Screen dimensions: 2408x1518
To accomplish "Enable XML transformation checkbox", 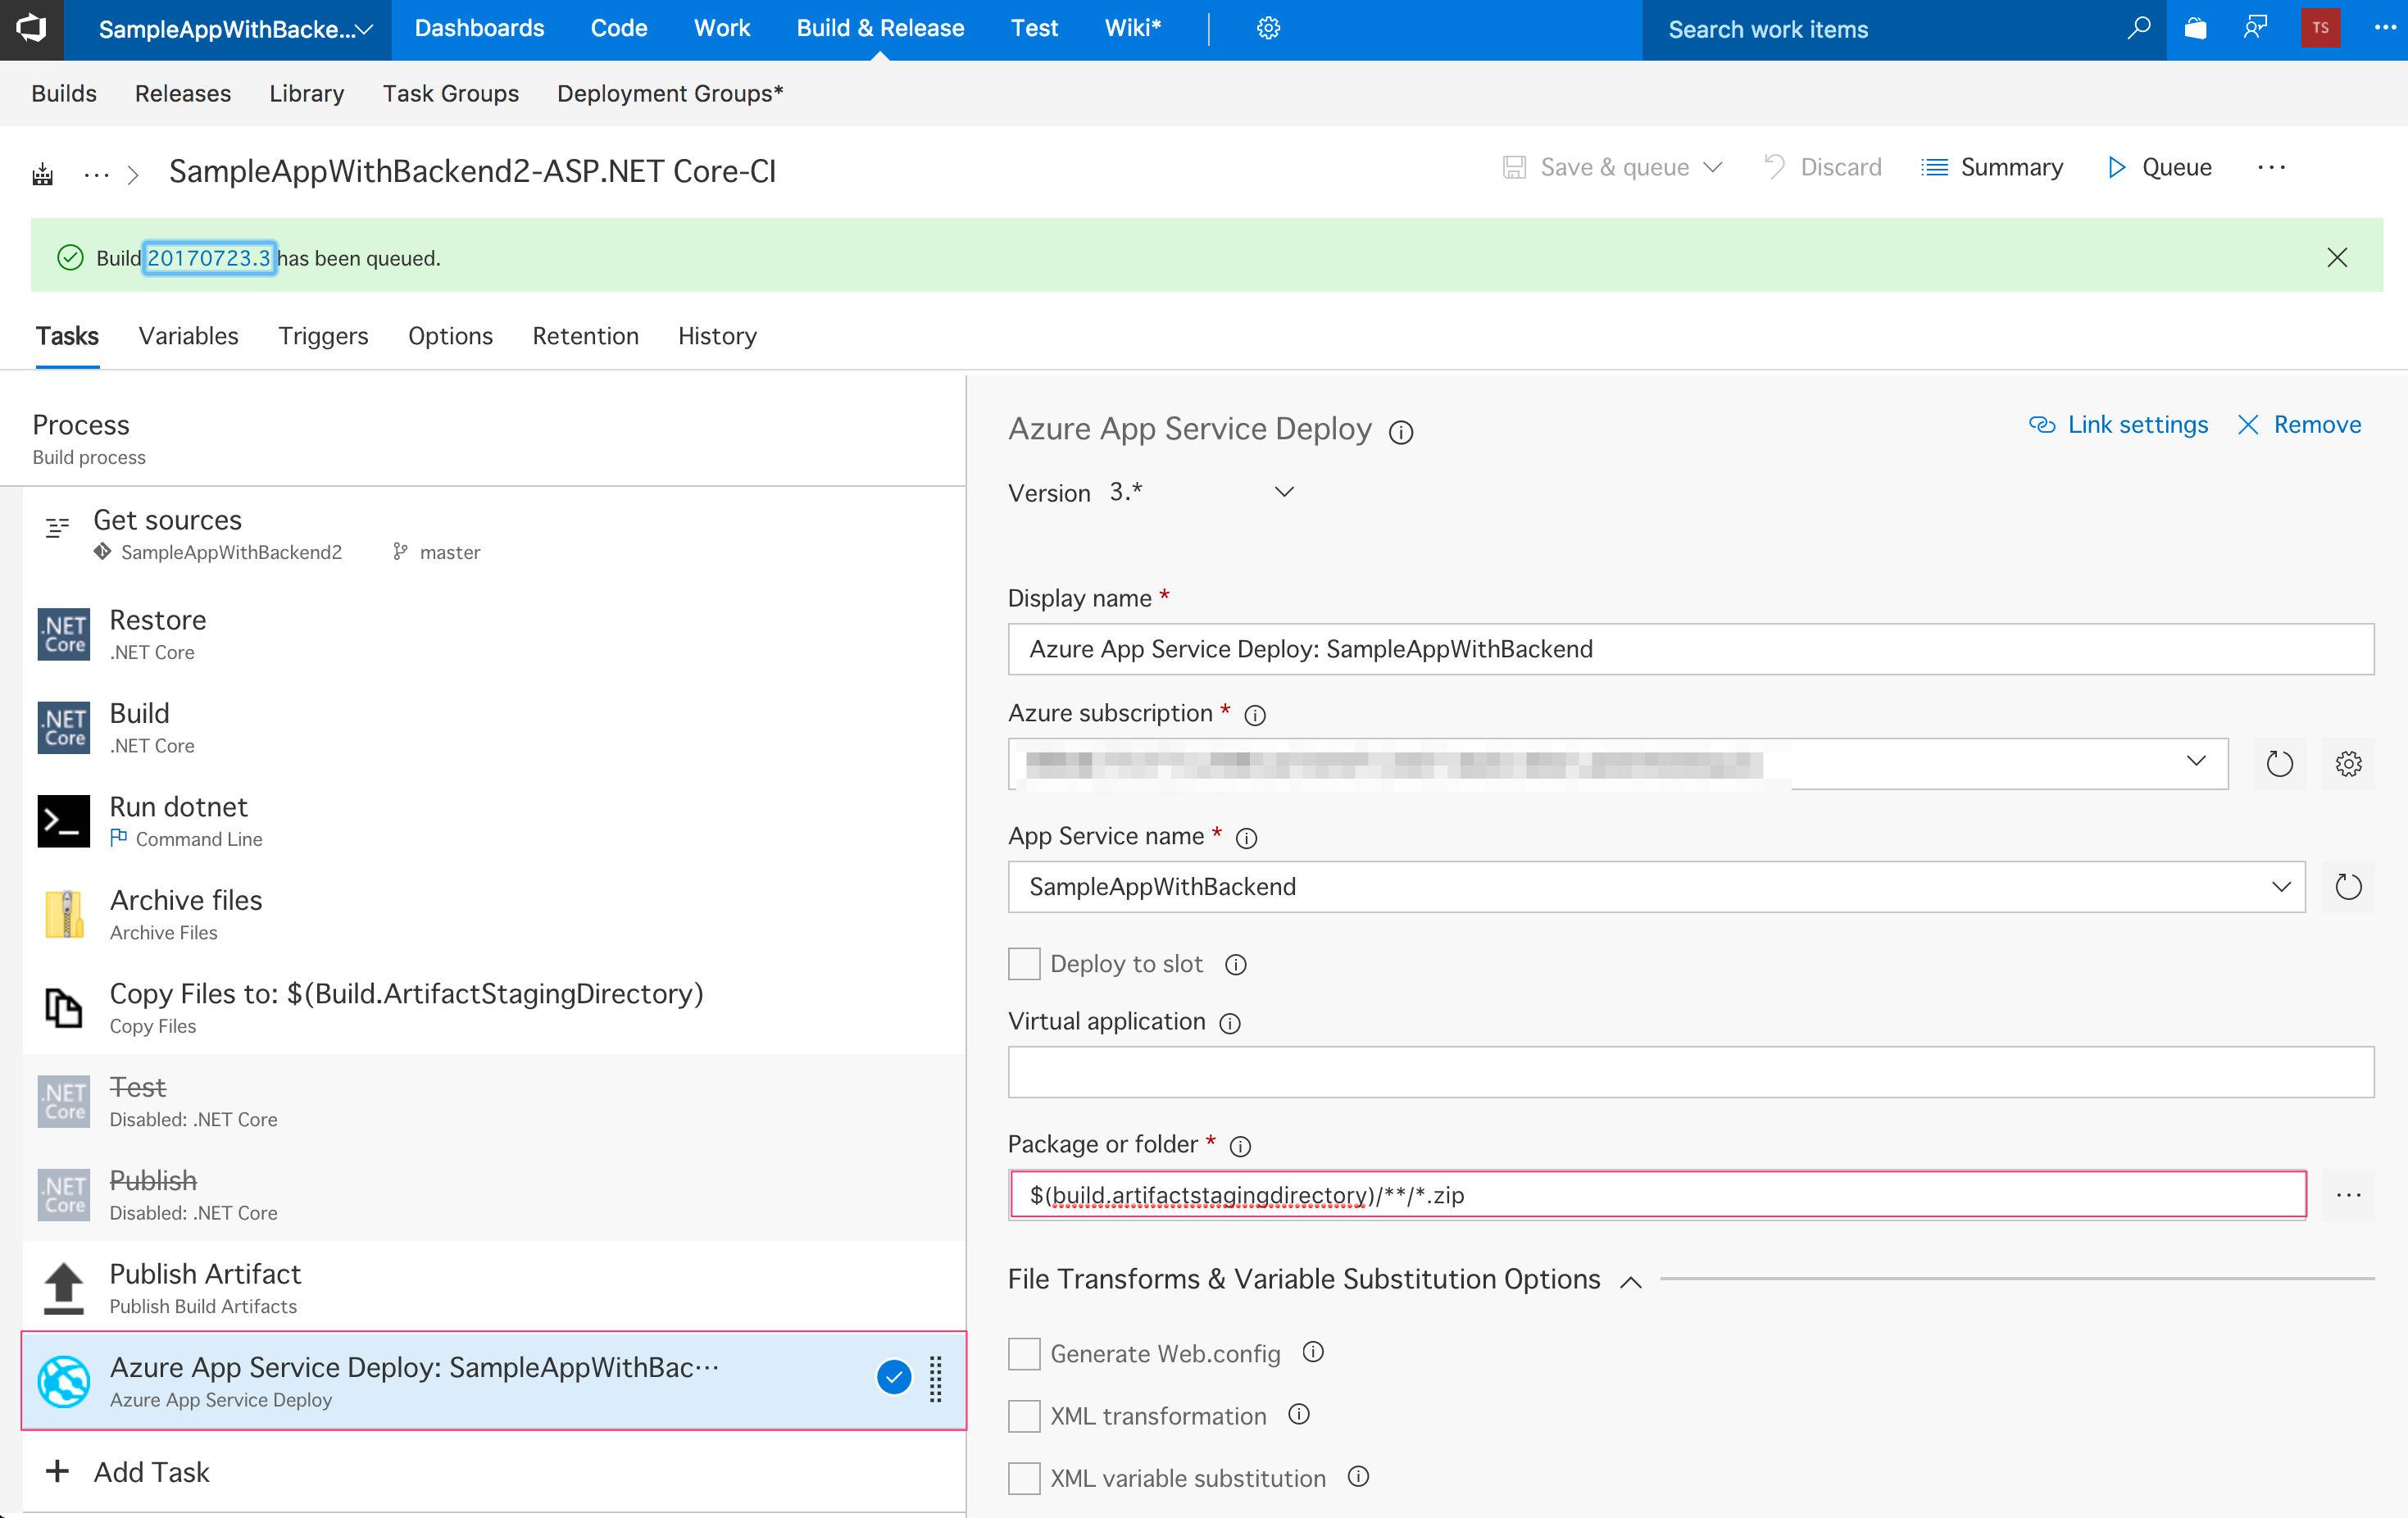I will [1024, 1416].
